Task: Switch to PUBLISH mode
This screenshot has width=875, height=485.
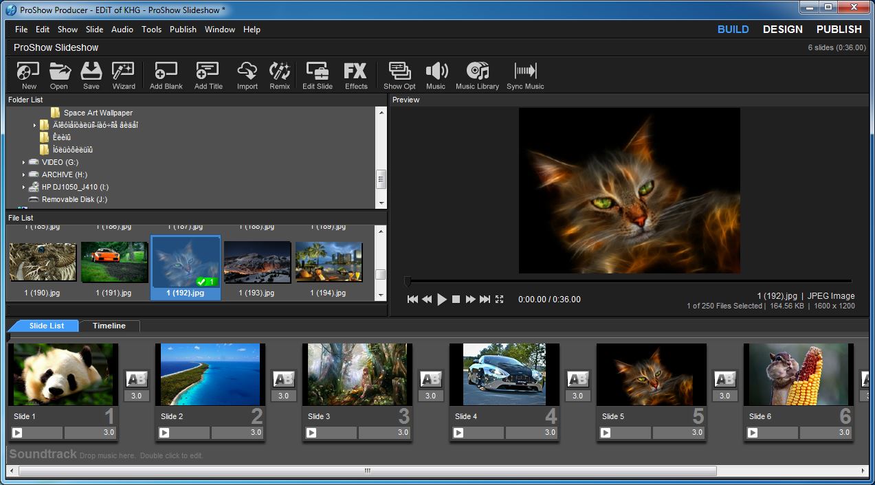Action: point(838,29)
